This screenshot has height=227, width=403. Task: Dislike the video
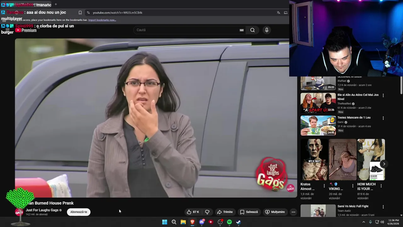coord(207,212)
